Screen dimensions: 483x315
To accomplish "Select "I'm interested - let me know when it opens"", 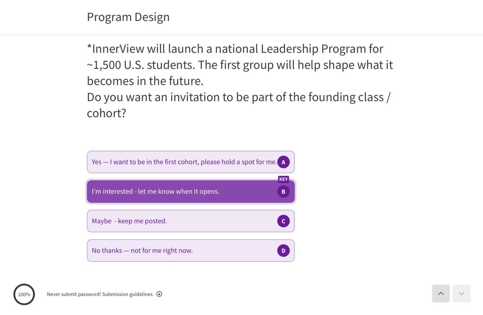I will coord(155,191).
